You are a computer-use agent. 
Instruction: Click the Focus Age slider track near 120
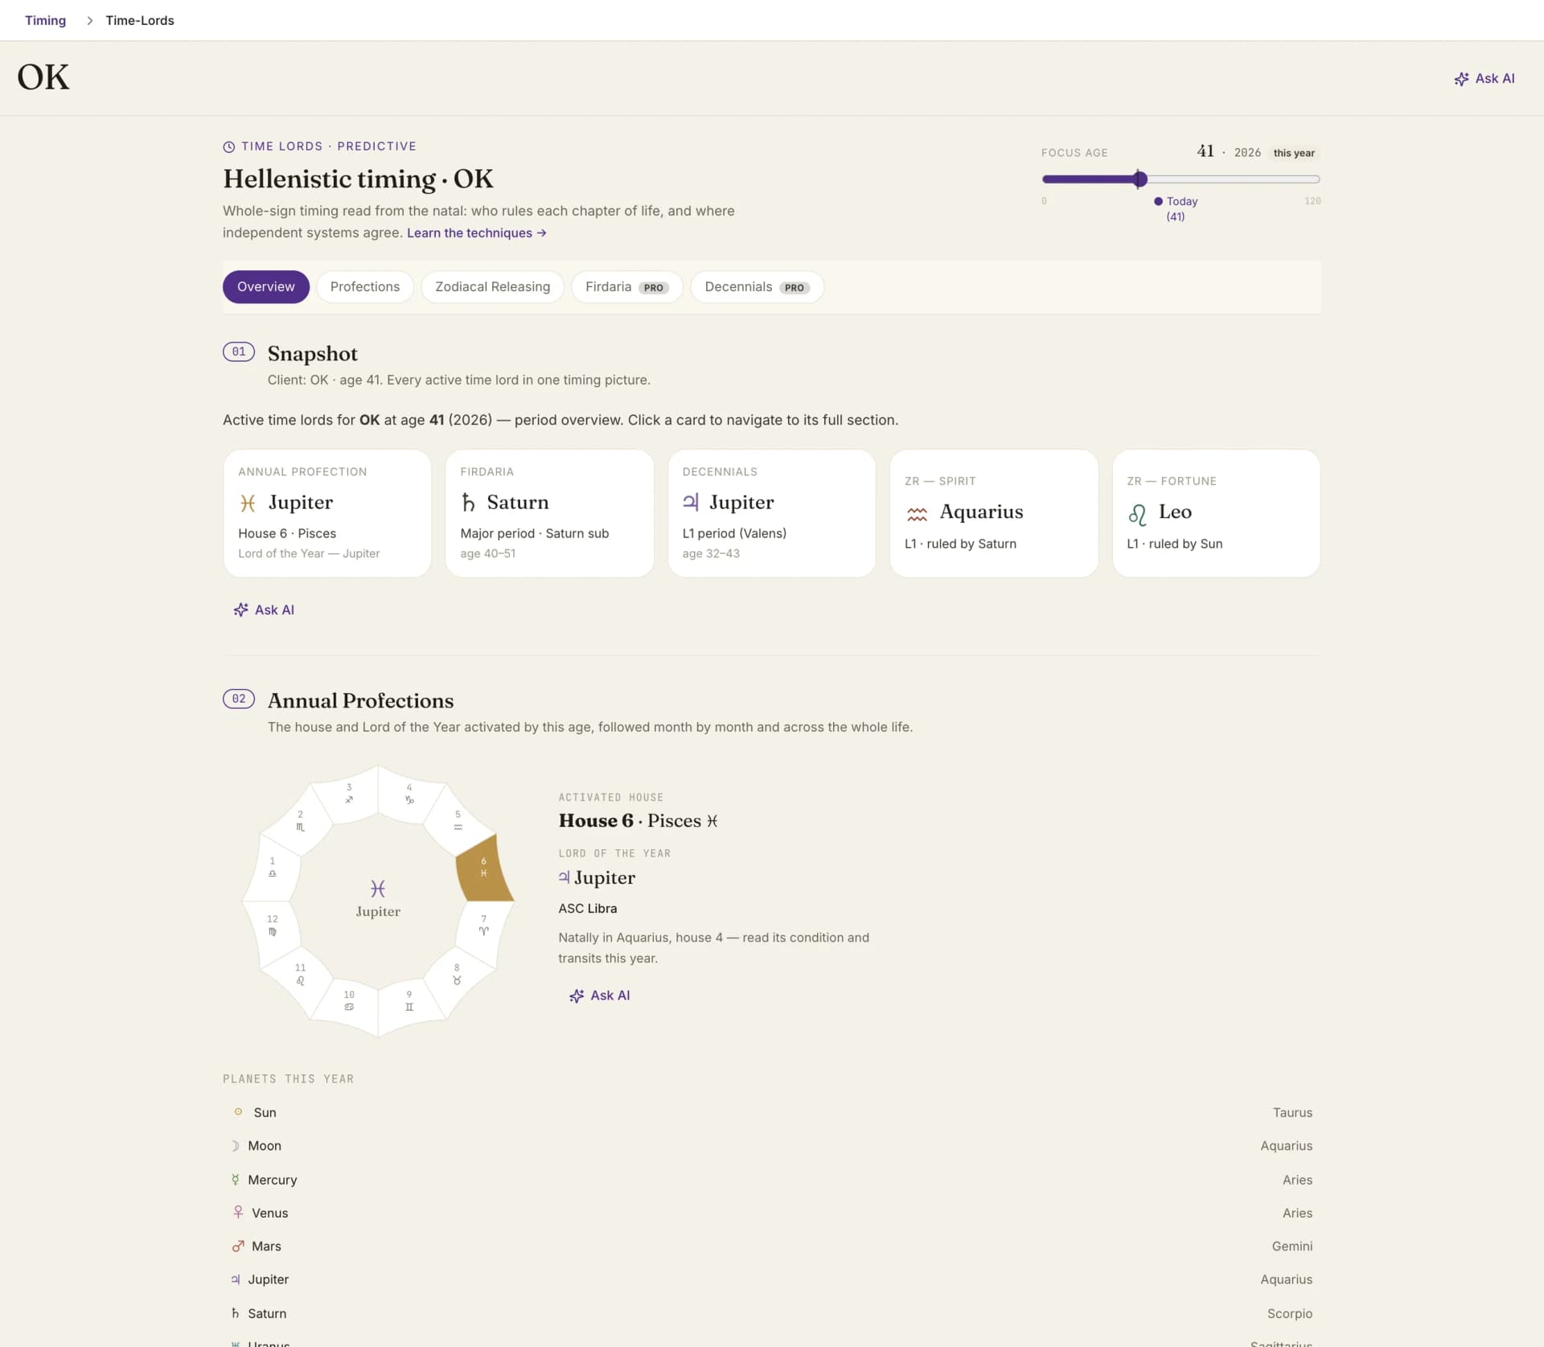[1314, 179]
